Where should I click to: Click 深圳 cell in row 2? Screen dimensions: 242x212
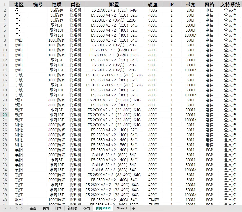[x=19, y=10]
